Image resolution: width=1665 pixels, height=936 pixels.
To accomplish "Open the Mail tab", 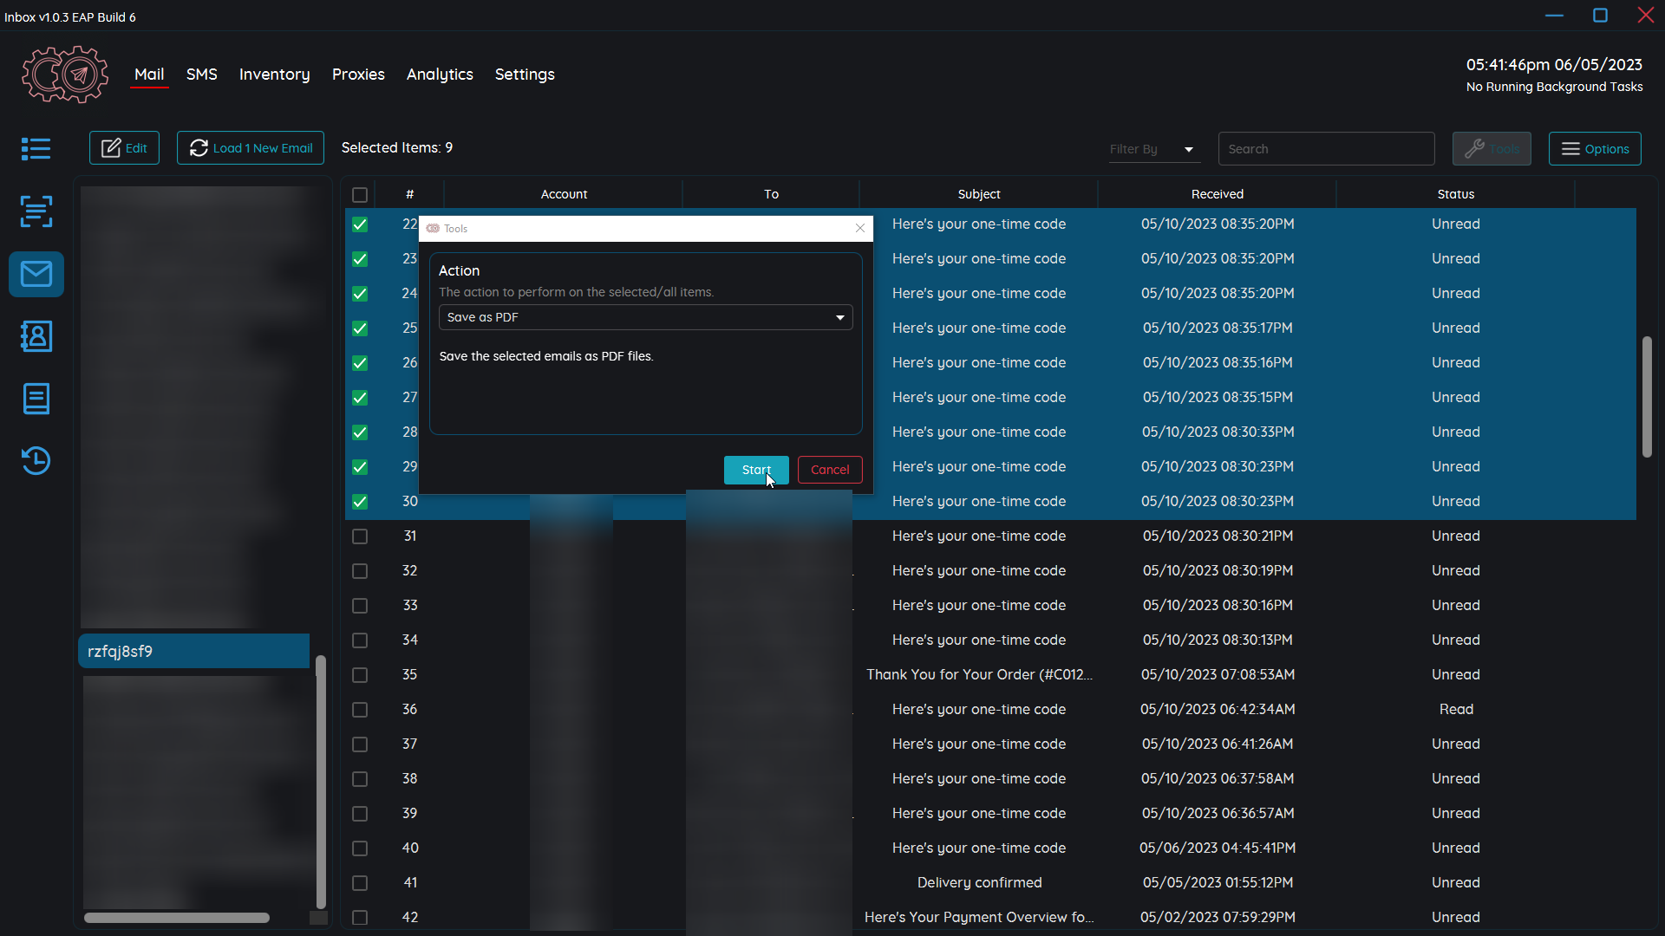I will [149, 75].
